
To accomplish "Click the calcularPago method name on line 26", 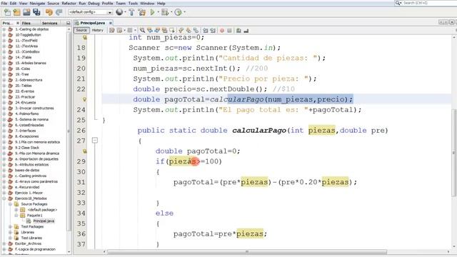I will coord(258,131).
